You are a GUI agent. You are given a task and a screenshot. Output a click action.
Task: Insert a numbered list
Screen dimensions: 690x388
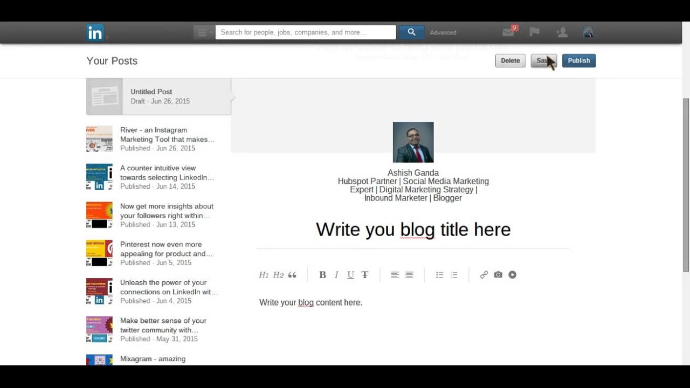pyautogui.click(x=454, y=275)
